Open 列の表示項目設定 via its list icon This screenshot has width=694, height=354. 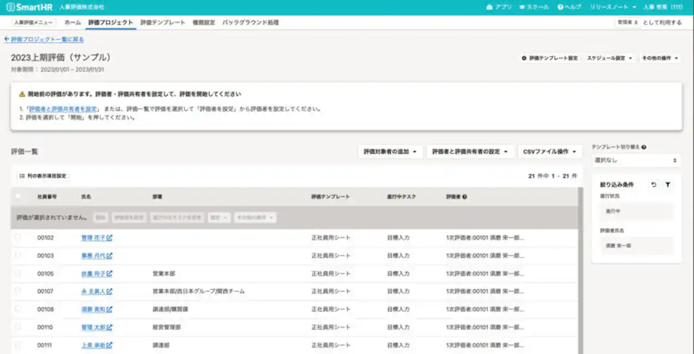22,176
